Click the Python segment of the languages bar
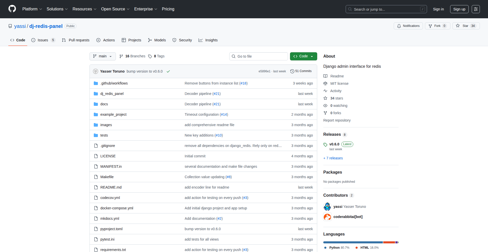This screenshot has width=488, height=252. pyautogui.click(x=353, y=242)
